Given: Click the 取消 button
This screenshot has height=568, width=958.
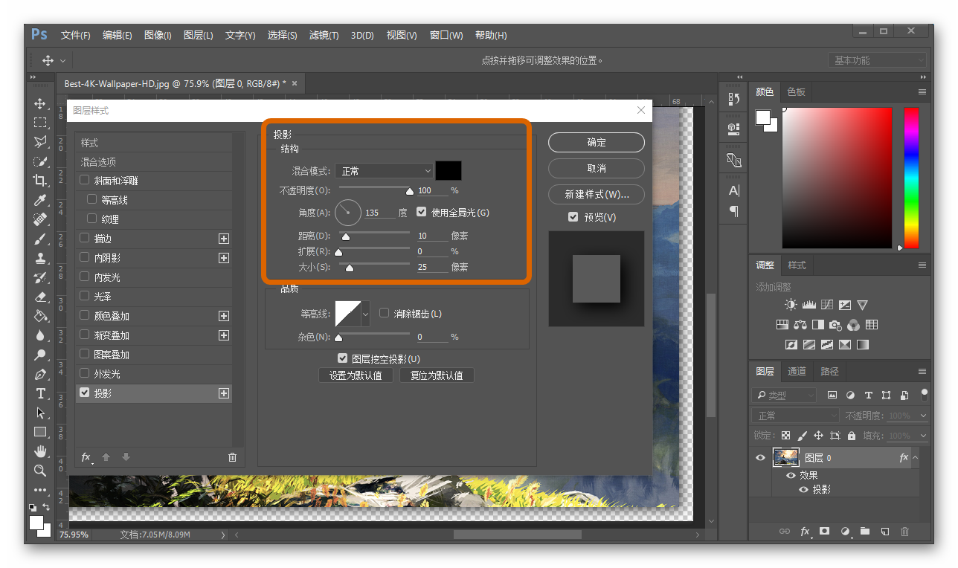Looking at the screenshot, I should 597,168.
